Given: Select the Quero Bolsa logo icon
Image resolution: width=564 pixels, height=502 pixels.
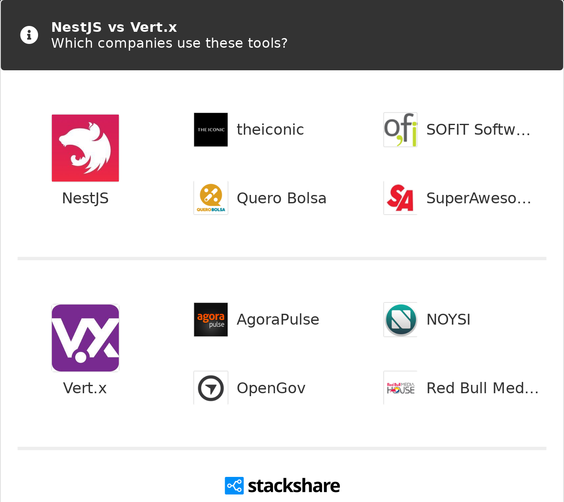Looking at the screenshot, I should tap(211, 198).
